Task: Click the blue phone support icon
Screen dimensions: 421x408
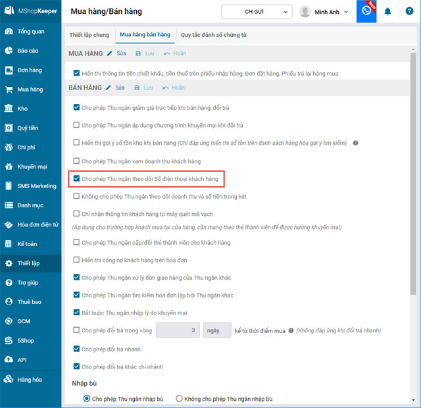Action: coord(366,11)
